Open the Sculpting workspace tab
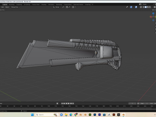This screenshot has width=156, height=117. coord(19,5)
